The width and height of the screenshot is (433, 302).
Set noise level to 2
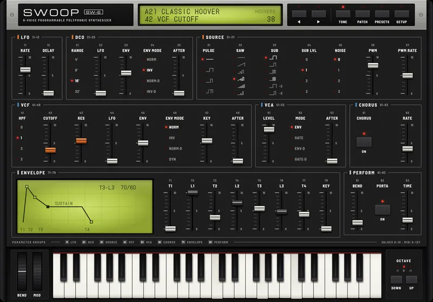(339, 80)
